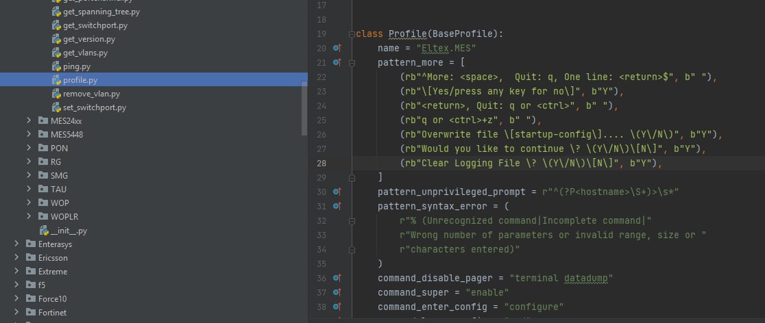This screenshot has width=765, height=323.
Task: Click folder icon of the WOPLR directory
Action: point(43,216)
